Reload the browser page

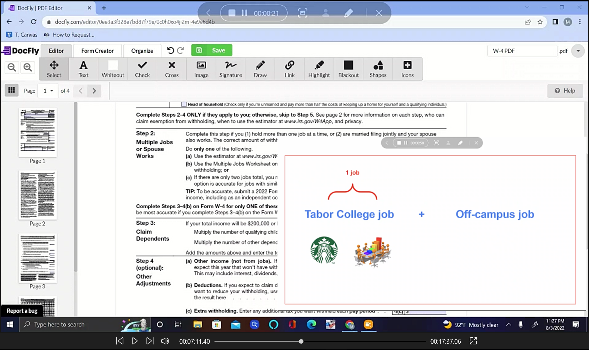34,22
